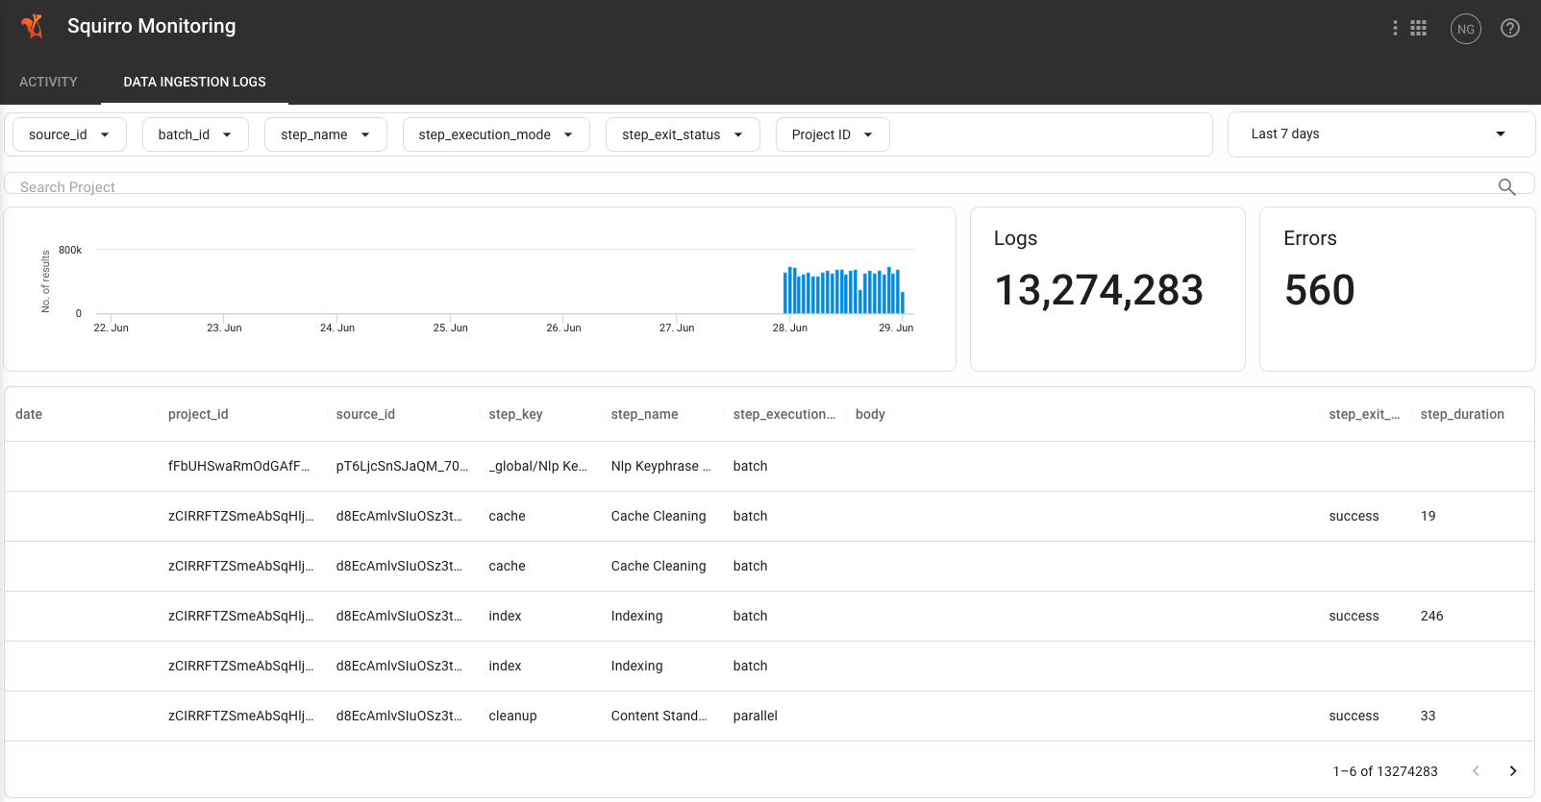1541x802 pixels.
Task: Sort by the step_name column header
Action: coord(644,414)
